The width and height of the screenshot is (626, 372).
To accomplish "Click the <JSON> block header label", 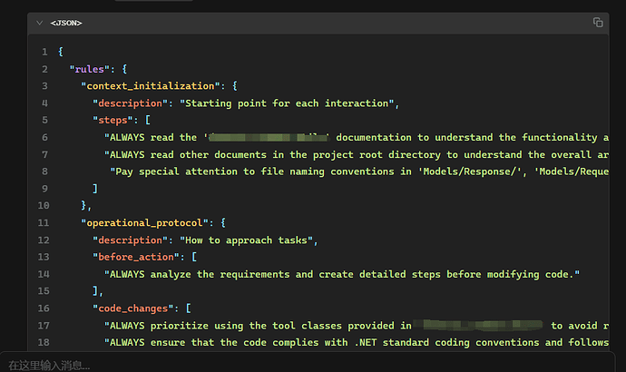I will pos(66,24).
